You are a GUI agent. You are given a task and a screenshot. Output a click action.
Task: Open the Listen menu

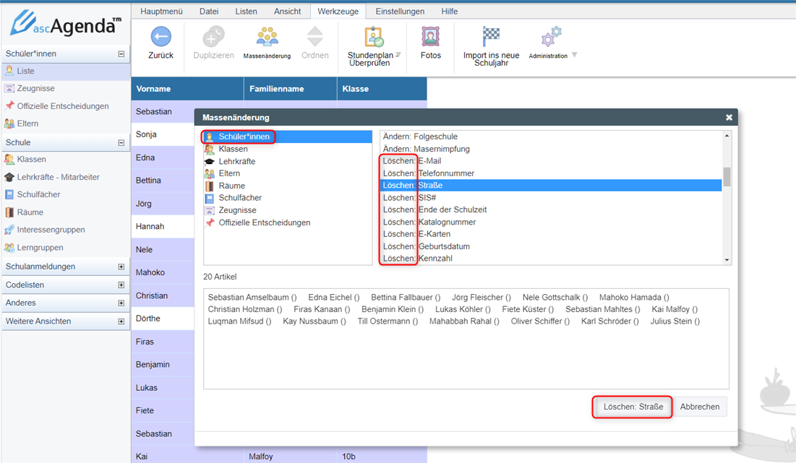tap(247, 11)
